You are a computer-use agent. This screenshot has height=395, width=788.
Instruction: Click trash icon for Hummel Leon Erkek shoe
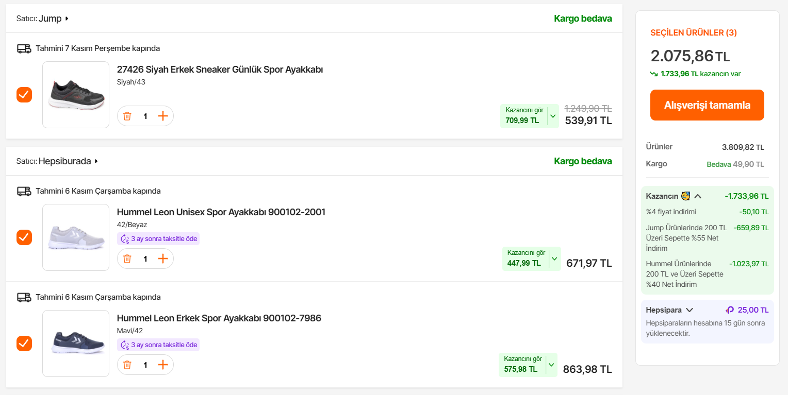pos(127,365)
